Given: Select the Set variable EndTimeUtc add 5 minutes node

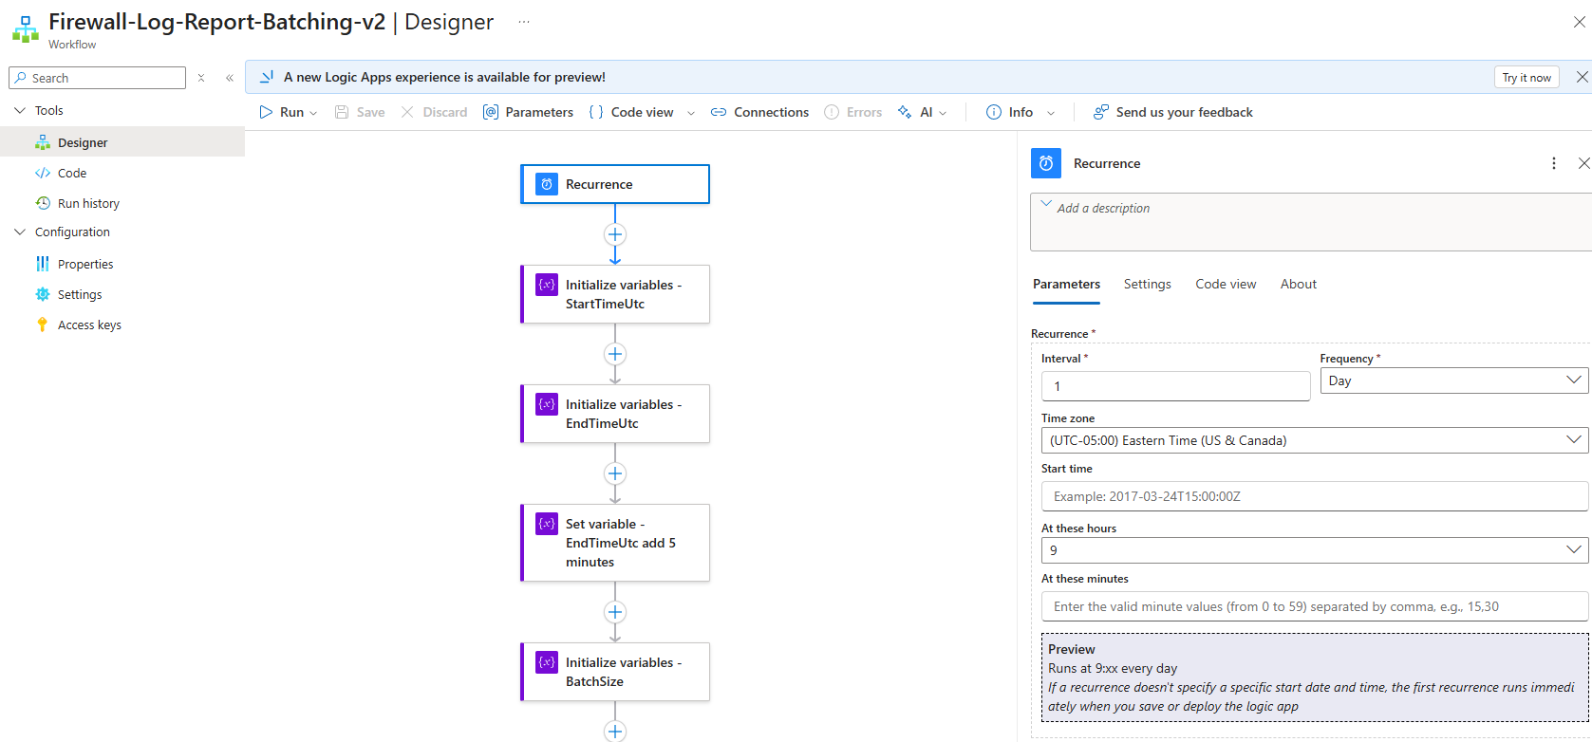Looking at the screenshot, I should [x=615, y=543].
